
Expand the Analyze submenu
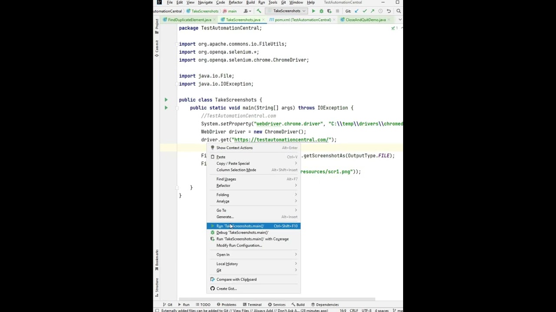(253, 201)
